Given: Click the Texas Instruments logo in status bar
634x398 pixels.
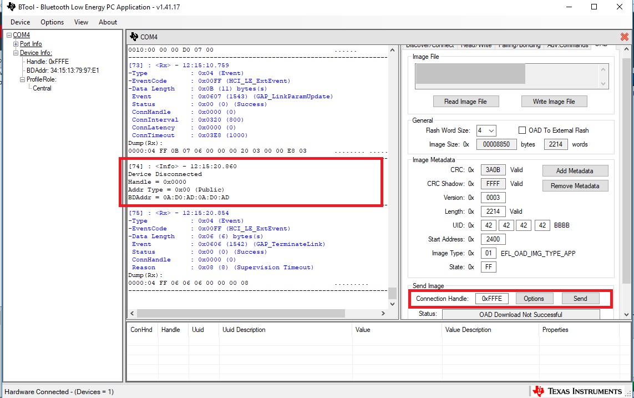Looking at the screenshot, I should point(577,391).
